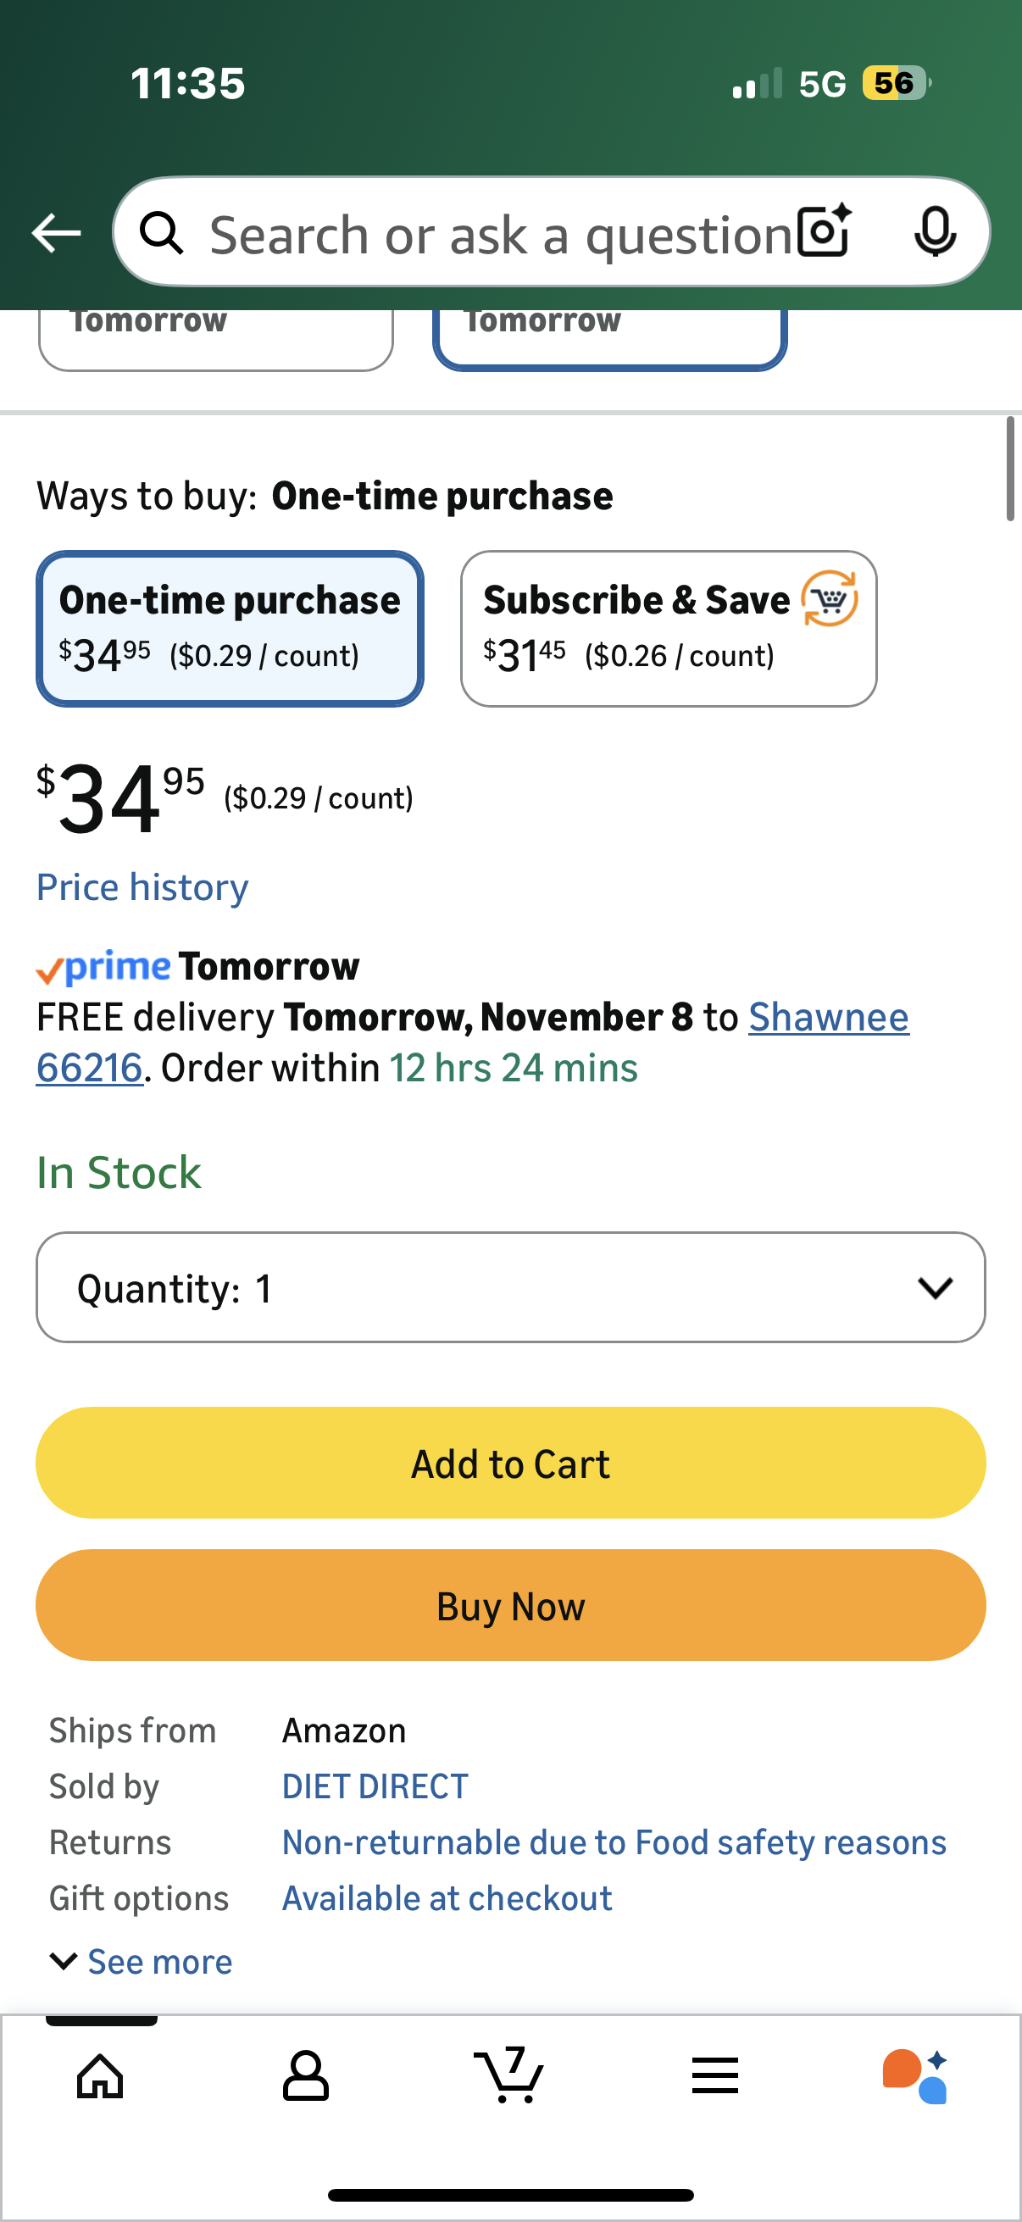Open the shopping cart with 7 items
This screenshot has width=1022, height=2222.
point(508,2074)
